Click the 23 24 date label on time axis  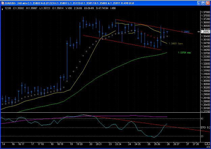118,144
